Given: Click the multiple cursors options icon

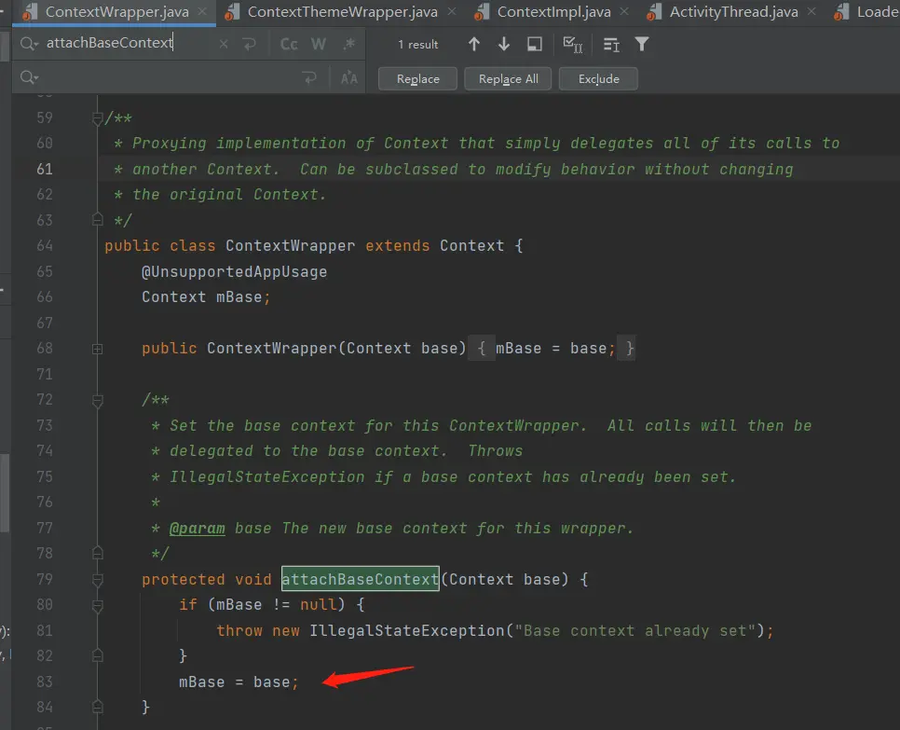Looking at the screenshot, I should tap(611, 44).
